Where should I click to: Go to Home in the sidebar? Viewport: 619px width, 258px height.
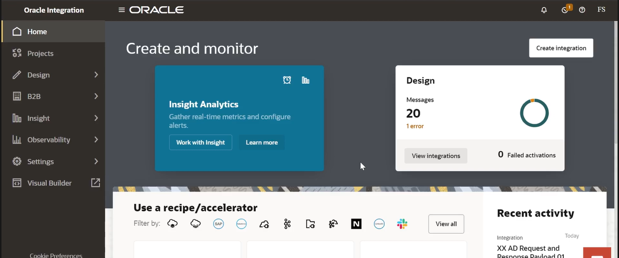[x=53, y=32]
